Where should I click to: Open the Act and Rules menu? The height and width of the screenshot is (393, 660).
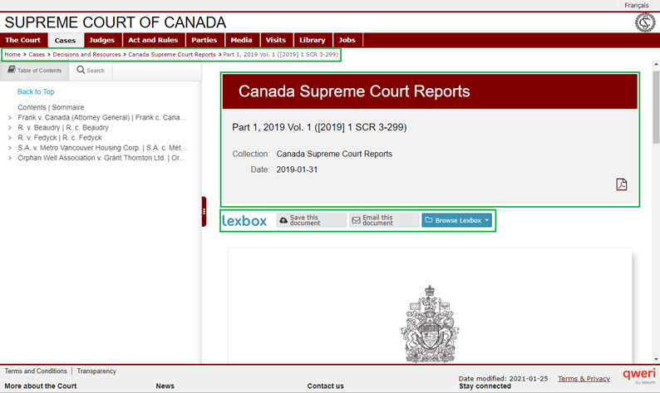coord(153,40)
